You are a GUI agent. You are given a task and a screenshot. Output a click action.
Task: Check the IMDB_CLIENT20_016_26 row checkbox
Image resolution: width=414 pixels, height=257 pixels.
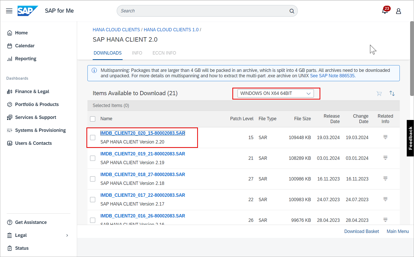(x=93, y=220)
